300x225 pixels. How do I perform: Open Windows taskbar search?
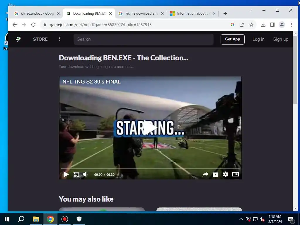pyautogui.click(x=21, y=219)
